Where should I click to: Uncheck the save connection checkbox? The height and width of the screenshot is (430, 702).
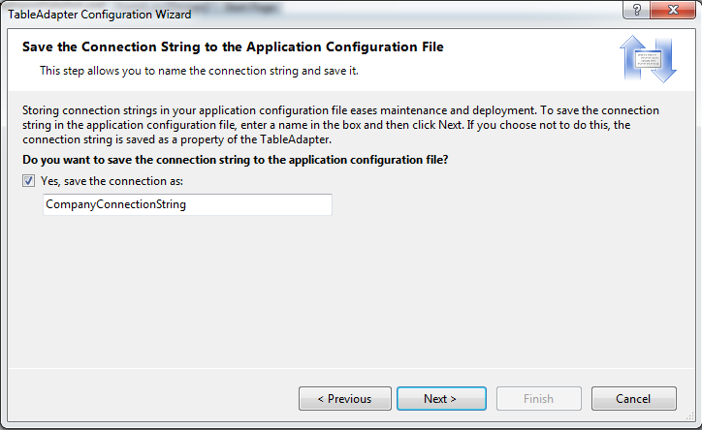point(29,181)
